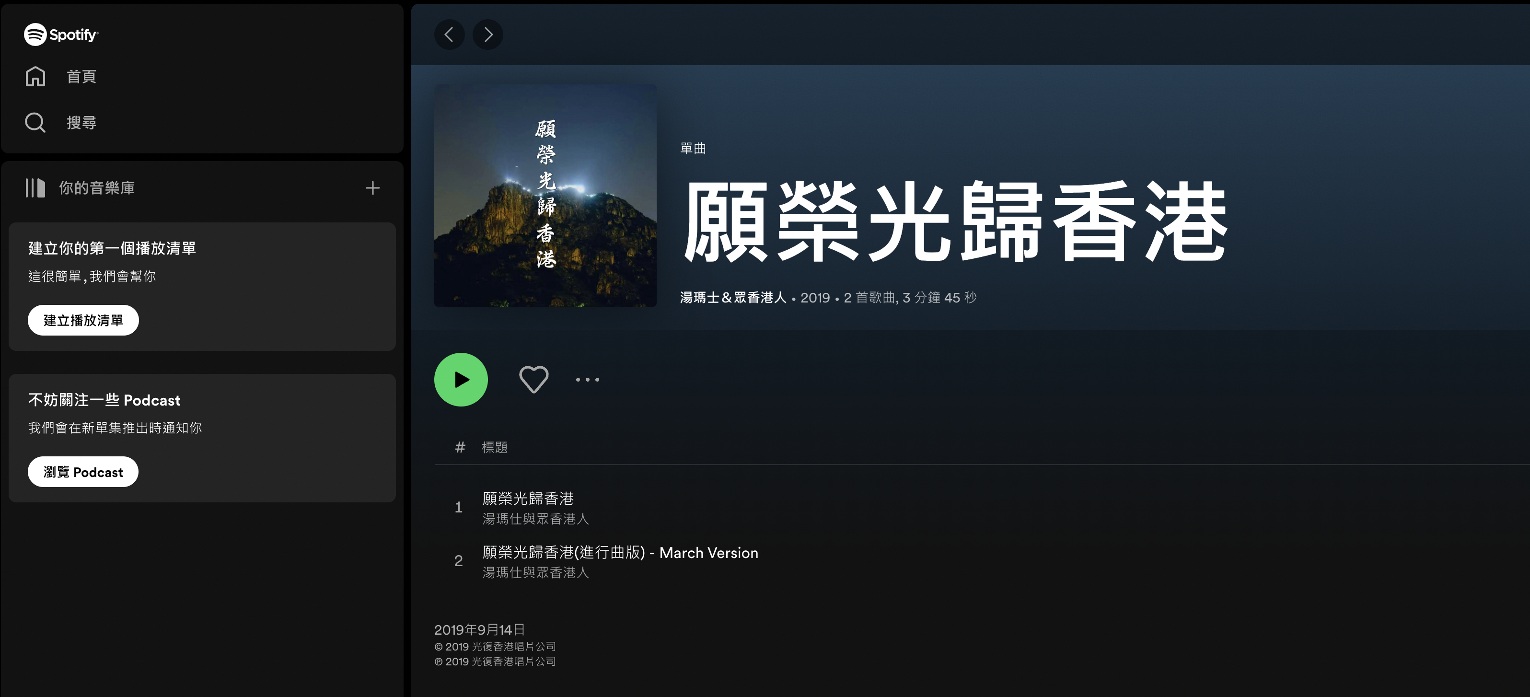
Task: Open track 2 artist 湯瑪仕與眾香港人 link
Action: 536,572
